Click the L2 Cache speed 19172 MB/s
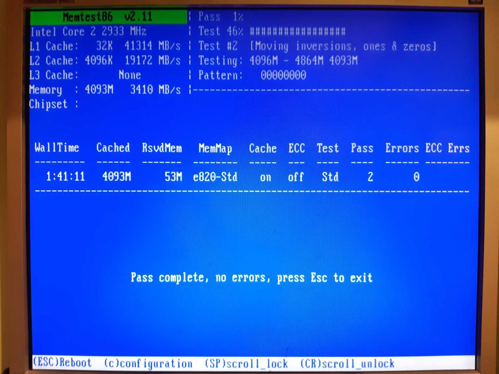This screenshot has height=374, width=499. 152,60
